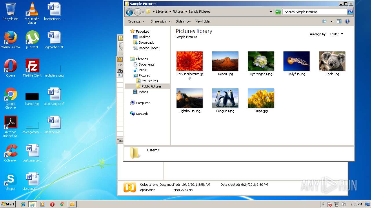371x208 pixels.
Task: Click the Forward navigation arrow in Explorer
Action: pos(137,12)
